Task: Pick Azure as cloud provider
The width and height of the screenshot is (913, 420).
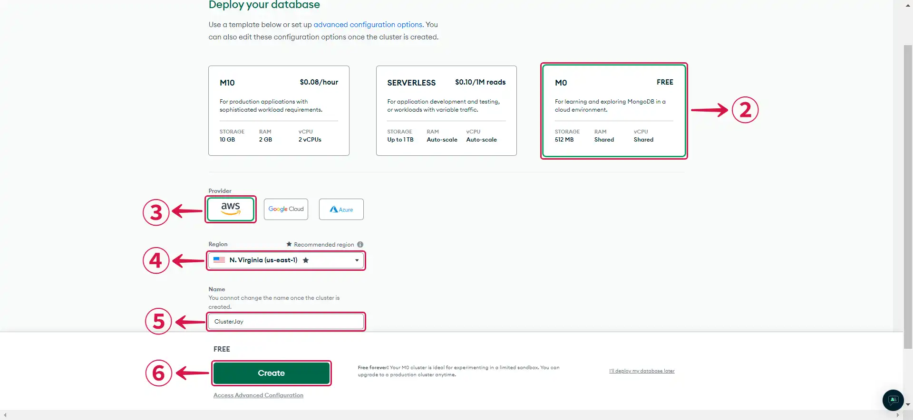Action: pyautogui.click(x=341, y=209)
